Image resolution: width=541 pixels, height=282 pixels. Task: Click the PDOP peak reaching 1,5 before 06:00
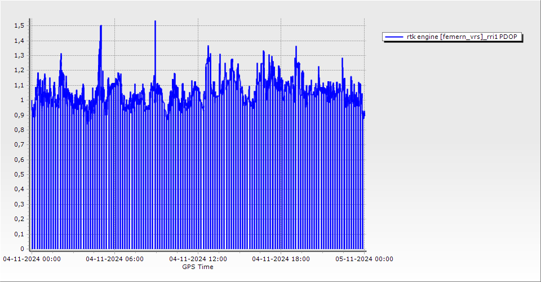coord(101,27)
